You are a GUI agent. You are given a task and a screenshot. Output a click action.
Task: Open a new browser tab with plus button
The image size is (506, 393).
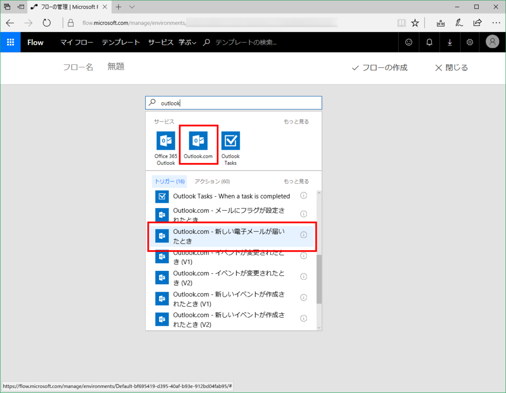click(x=119, y=7)
